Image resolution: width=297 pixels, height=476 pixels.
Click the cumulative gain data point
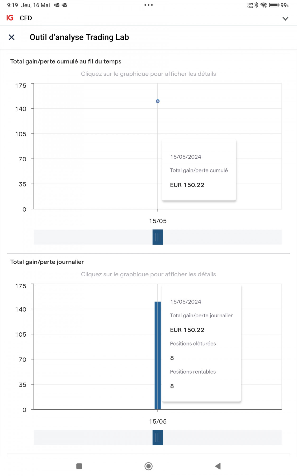(x=158, y=101)
